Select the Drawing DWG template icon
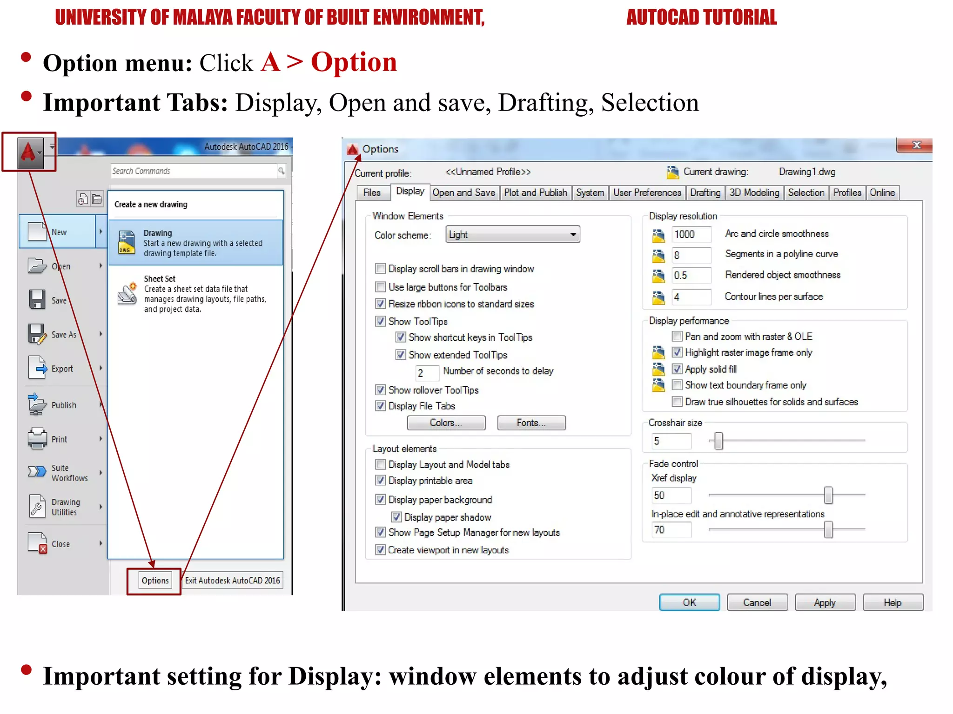This screenshot has width=953, height=714. coord(127,242)
